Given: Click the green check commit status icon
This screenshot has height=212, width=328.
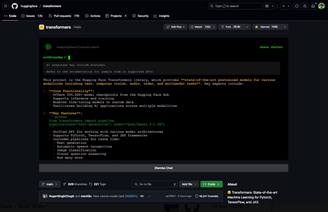Looking at the screenshot, I should [149, 196].
